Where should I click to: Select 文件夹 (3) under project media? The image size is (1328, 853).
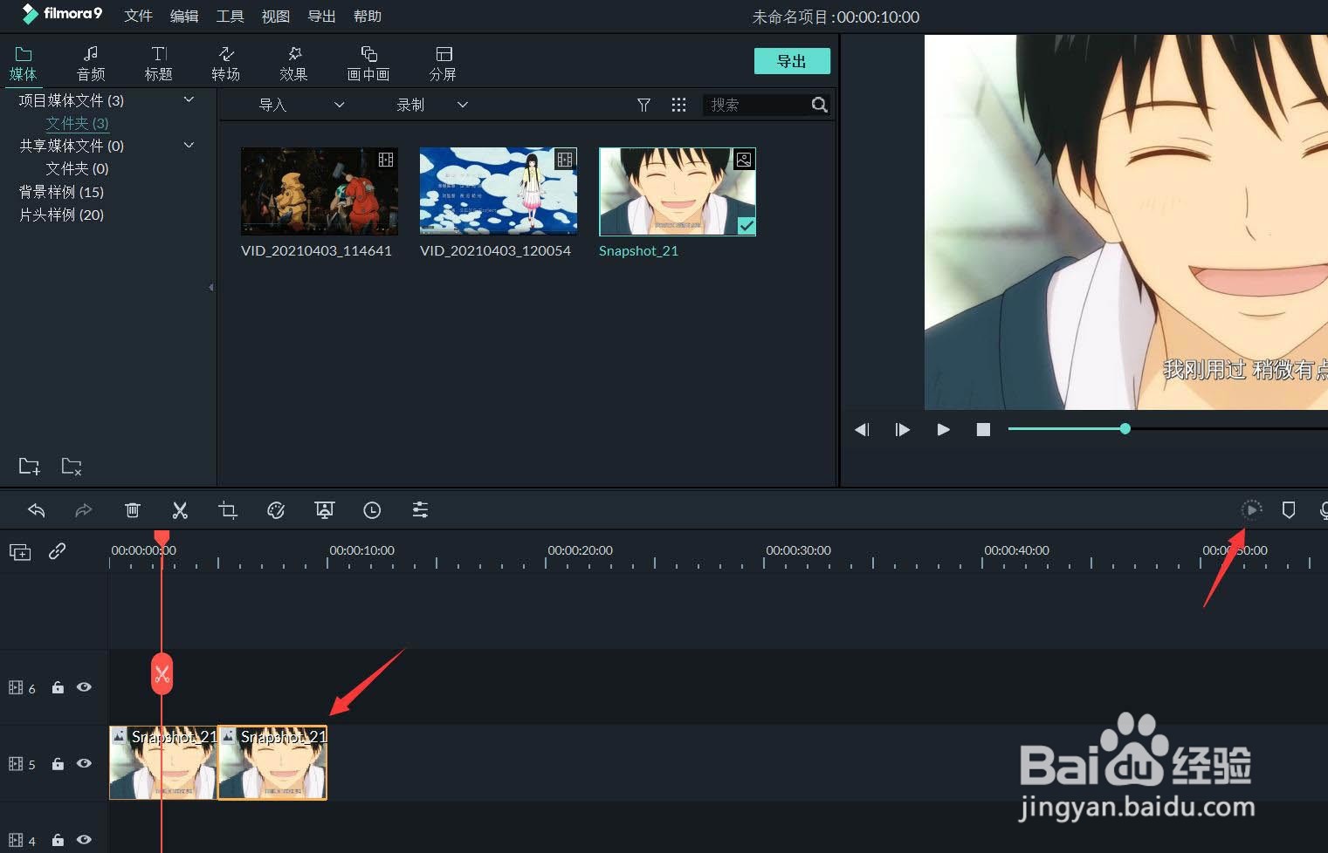(x=77, y=123)
